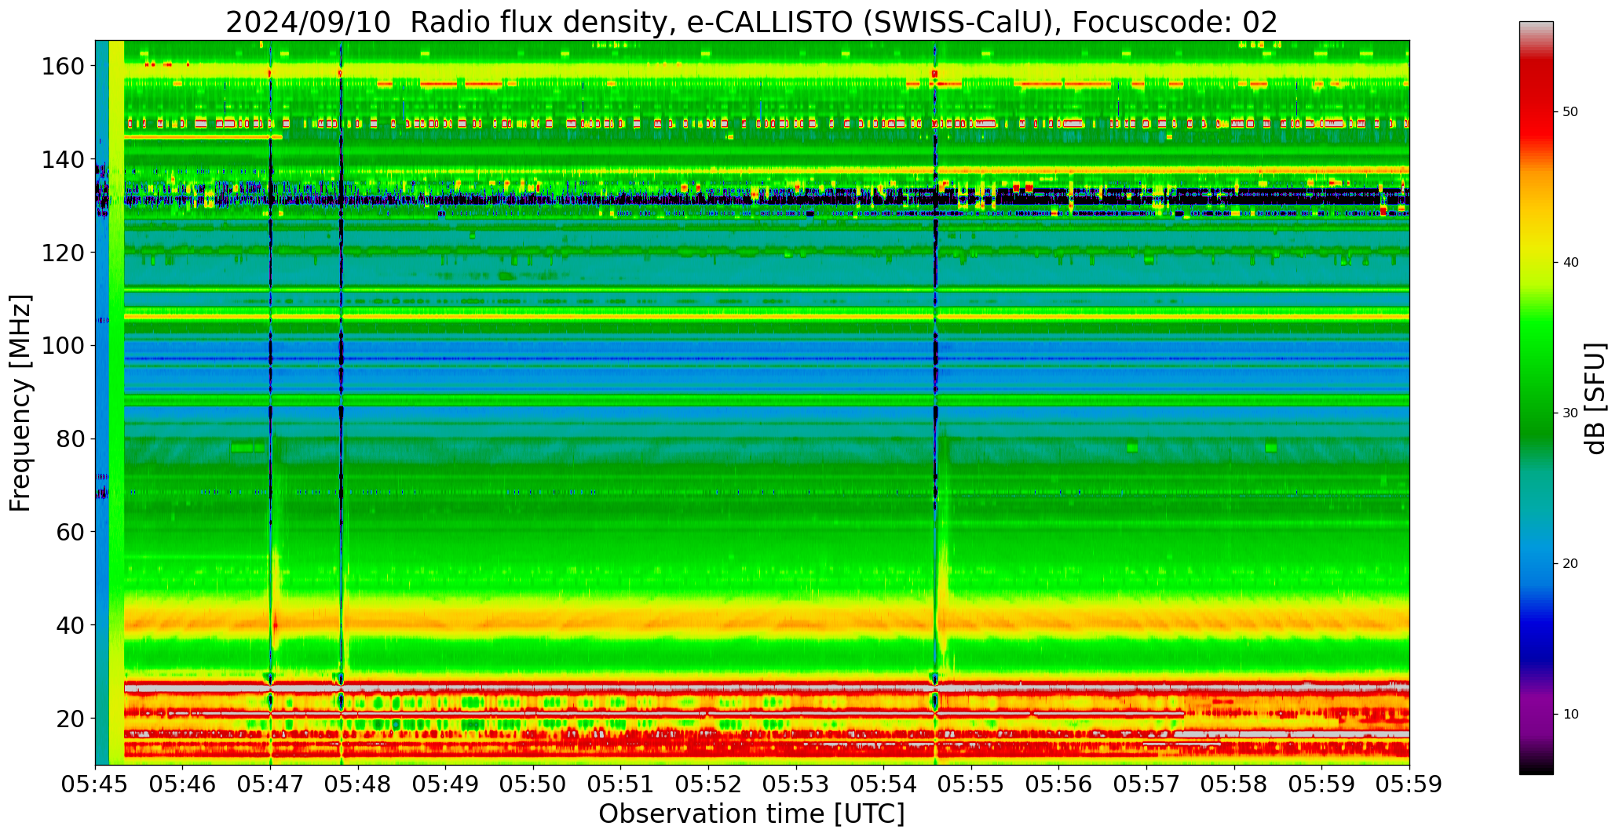This screenshot has height=837, width=1619.
Task: Click the 20 frequency tick label
Action: [x=71, y=719]
